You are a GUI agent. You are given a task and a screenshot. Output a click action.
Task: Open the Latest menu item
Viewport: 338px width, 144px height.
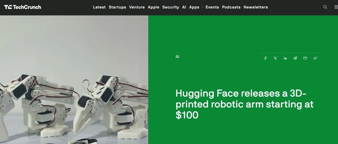click(99, 7)
